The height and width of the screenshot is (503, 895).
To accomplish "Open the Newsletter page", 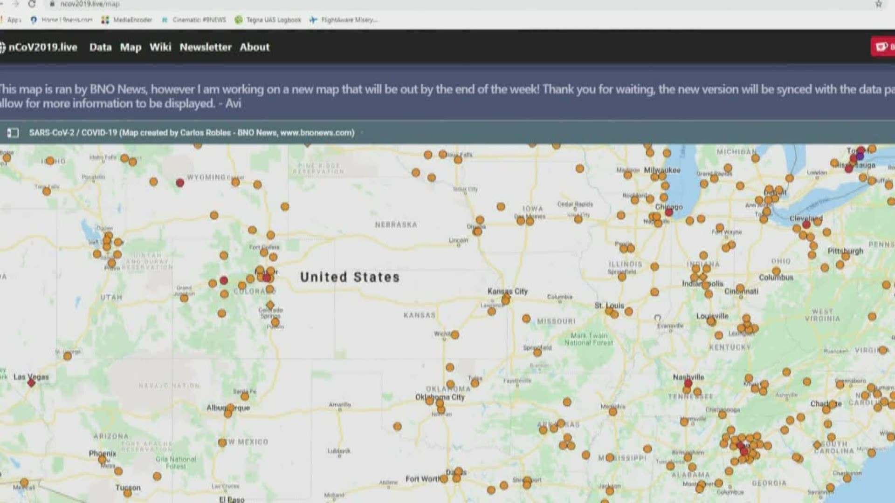I will pos(206,47).
